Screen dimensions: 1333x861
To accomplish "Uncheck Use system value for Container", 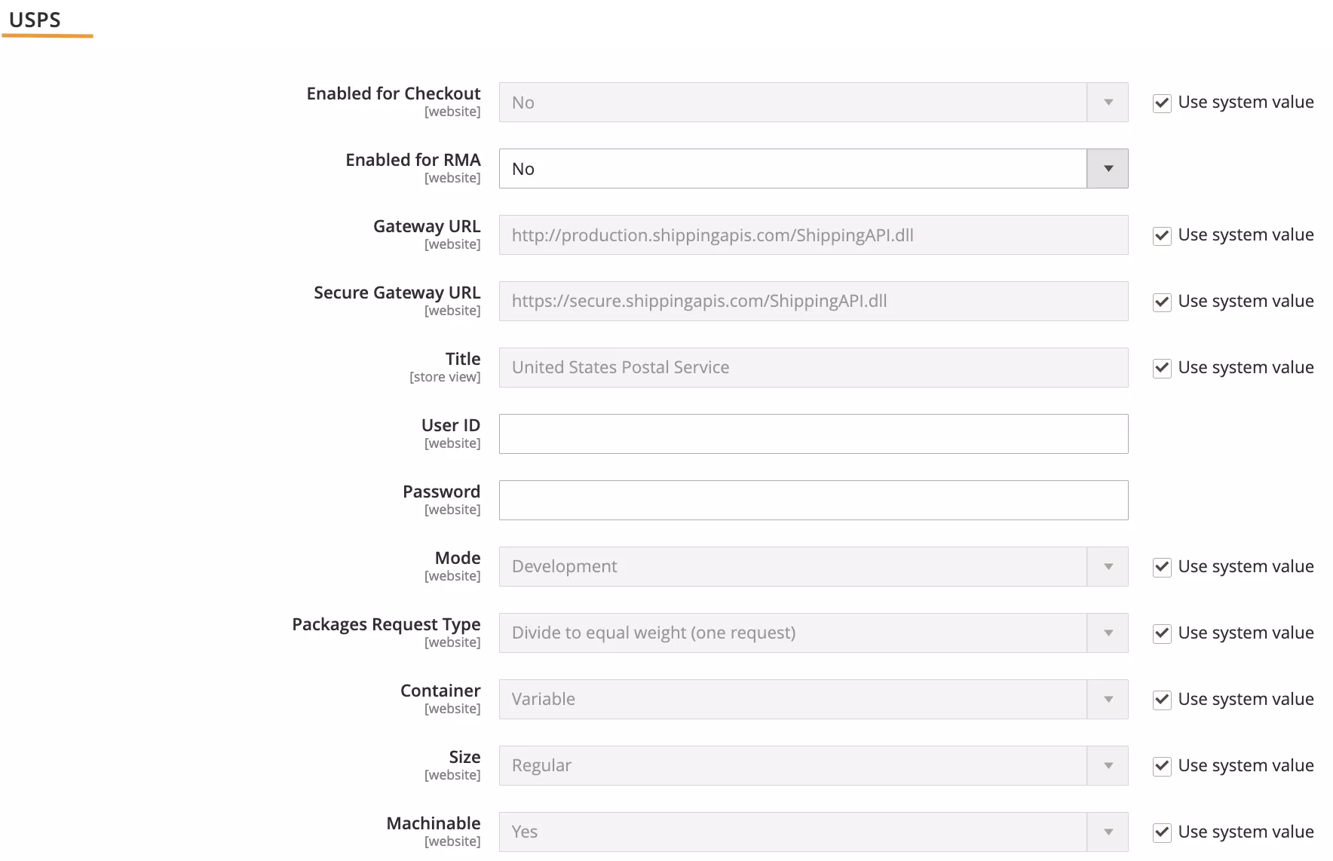I will tap(1162, 700).
